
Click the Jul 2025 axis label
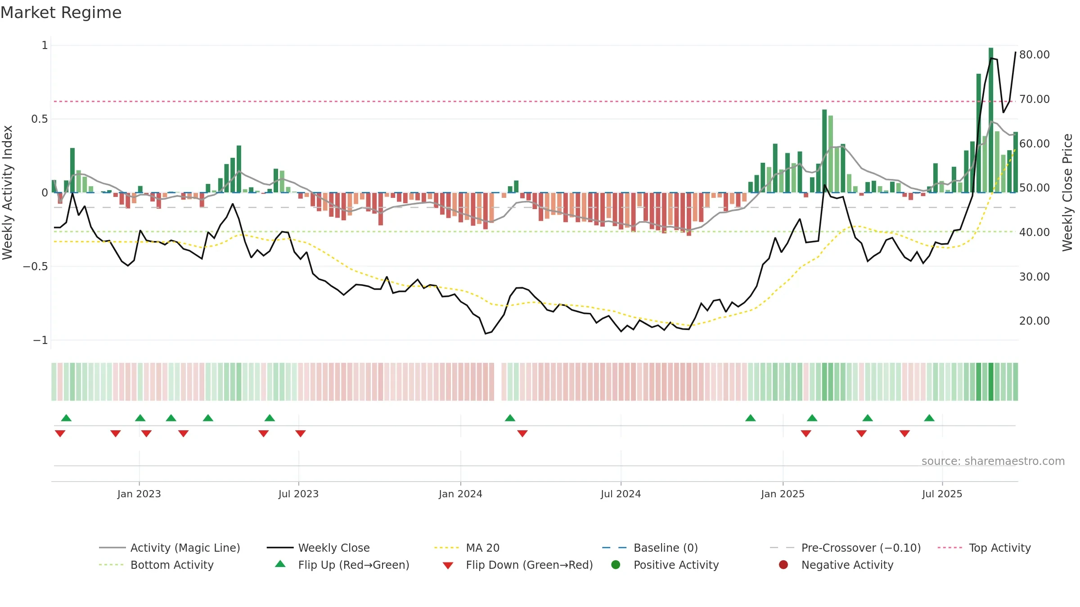pos(942,494)
